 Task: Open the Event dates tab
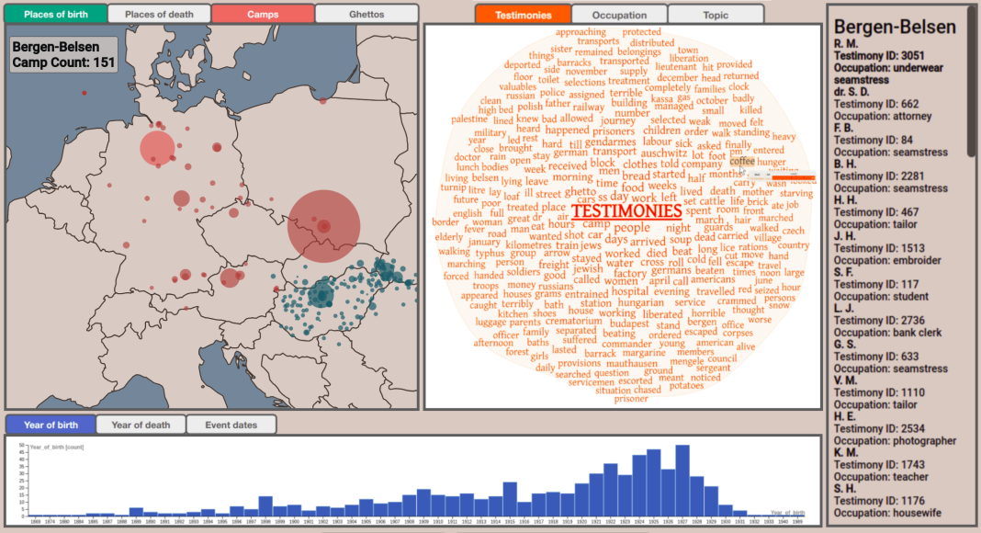pos(231,425)
